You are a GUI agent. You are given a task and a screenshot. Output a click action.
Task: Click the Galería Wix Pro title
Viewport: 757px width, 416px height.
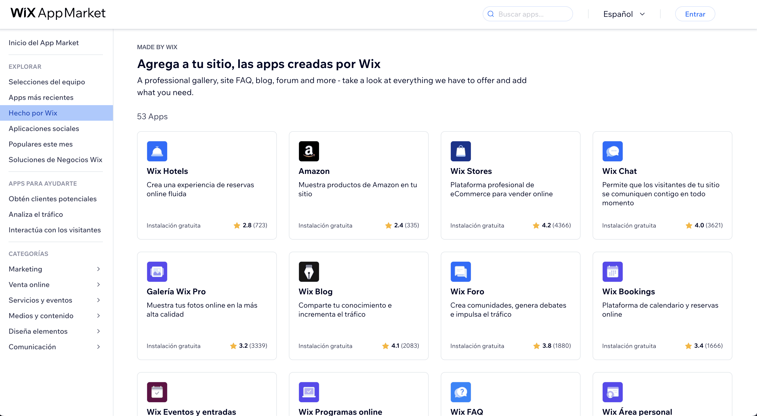point(176,292)
